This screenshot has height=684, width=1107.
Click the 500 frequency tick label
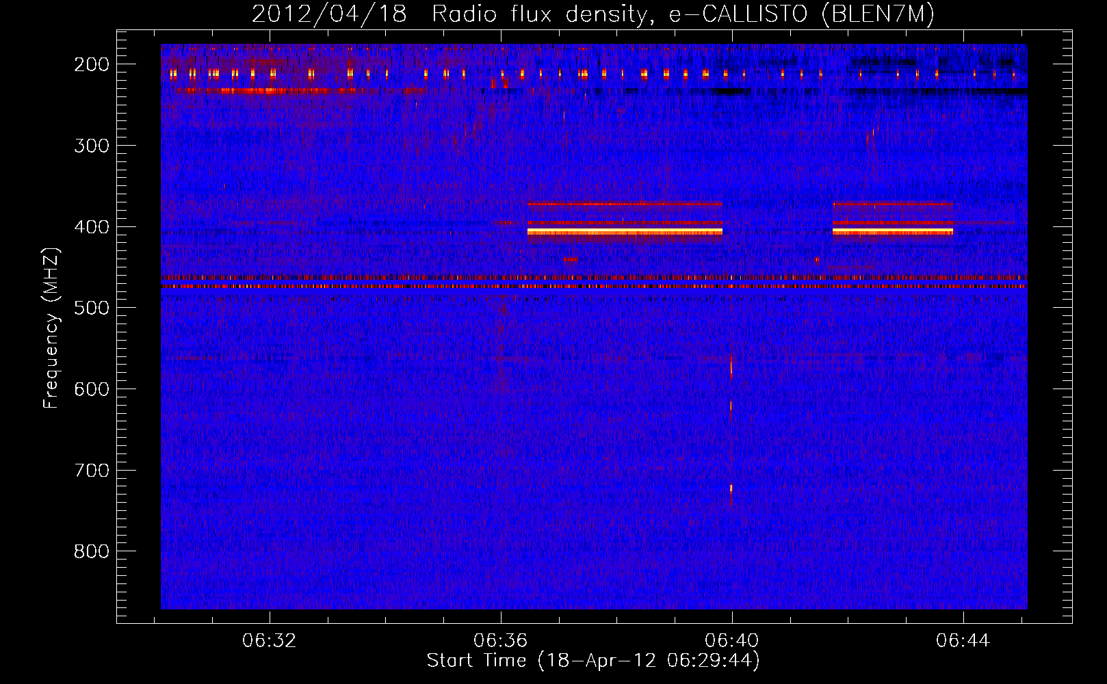(92, 308)
